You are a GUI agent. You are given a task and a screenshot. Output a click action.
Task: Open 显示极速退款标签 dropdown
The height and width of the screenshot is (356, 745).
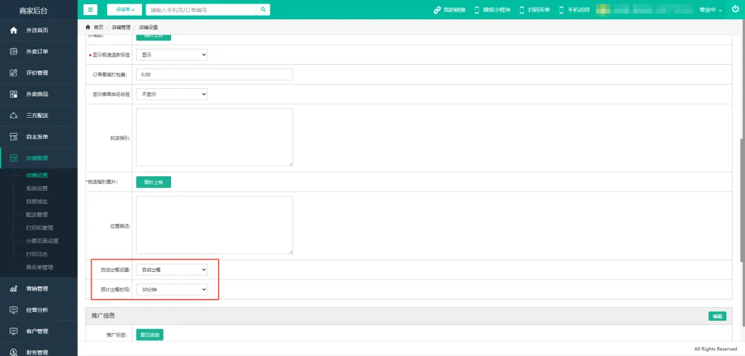pyautogui.click(x=172, y=55)
